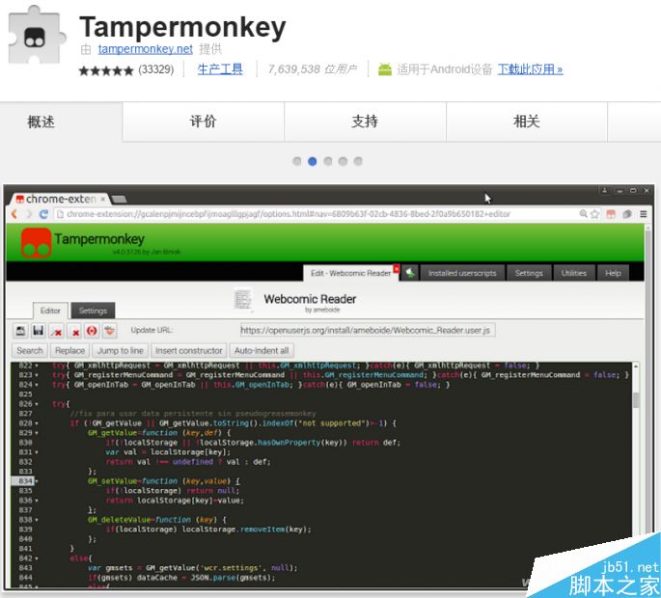Click the black floppy disk toolbar icon
The width and height of the screenshot is (661, 598).
click(39, 331)
